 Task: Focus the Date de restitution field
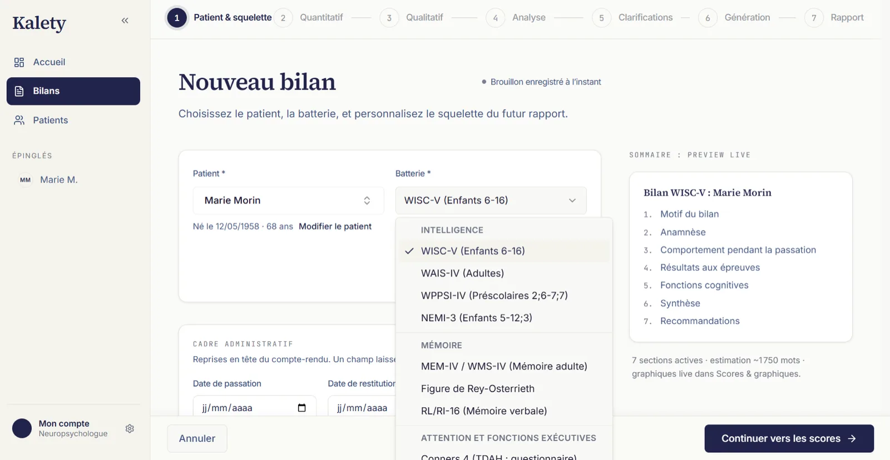pos(362,408)
